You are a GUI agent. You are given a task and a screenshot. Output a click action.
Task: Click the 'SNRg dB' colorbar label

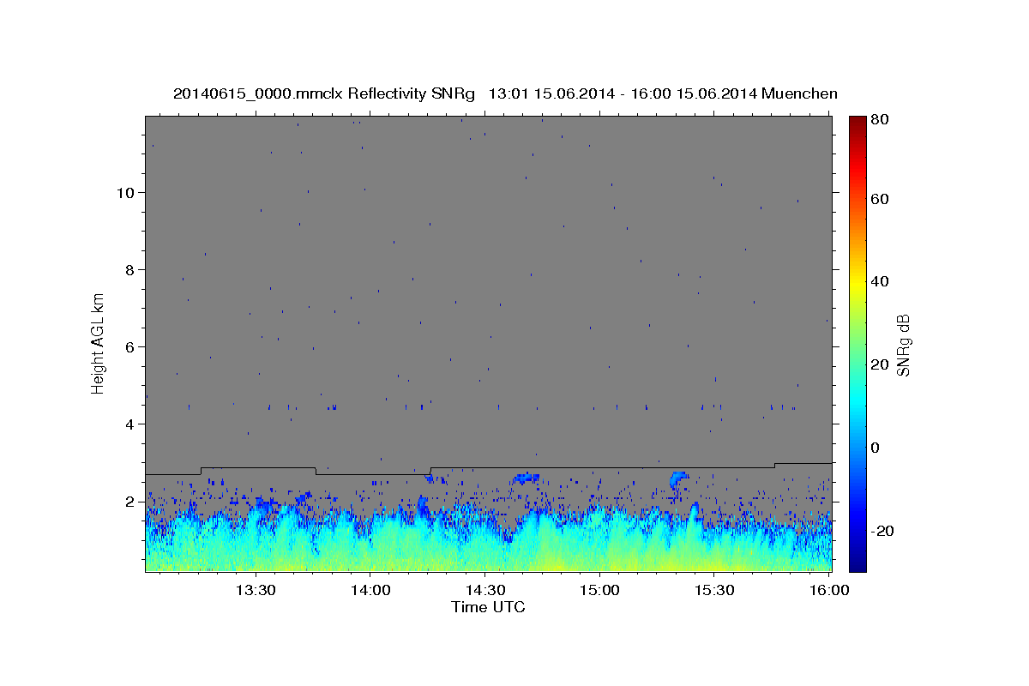[903, 345]
